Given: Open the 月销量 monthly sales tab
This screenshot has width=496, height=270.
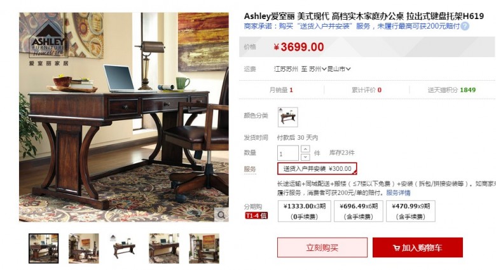Looking at the screenshot, I should (281, 90).
